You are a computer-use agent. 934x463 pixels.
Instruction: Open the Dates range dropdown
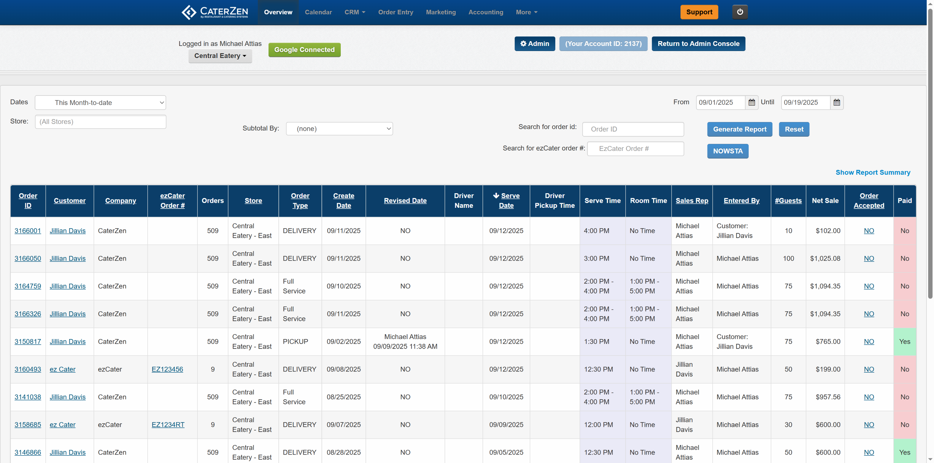[x=100, y=102]
